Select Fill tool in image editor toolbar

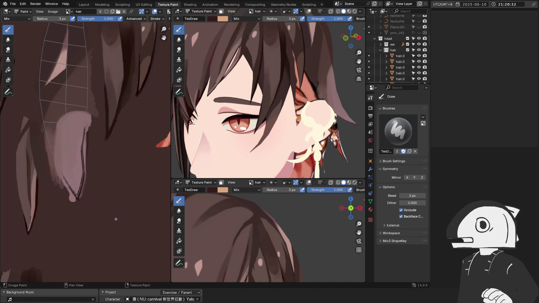tap(8, 70)
